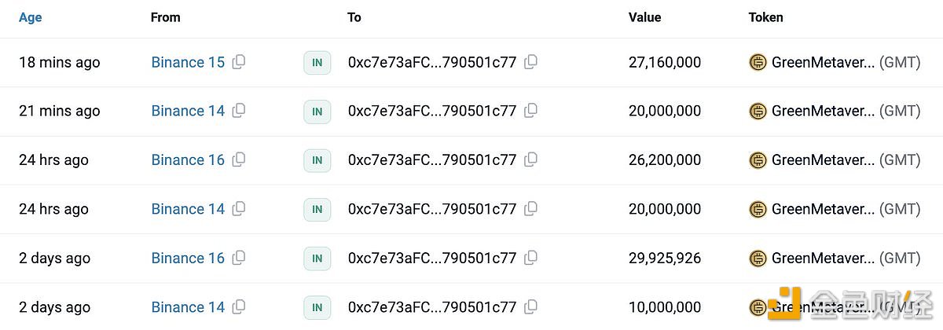Open recipient address in 10,000,000 row
This screenshot has height=330, width=943.
[432, 307]
